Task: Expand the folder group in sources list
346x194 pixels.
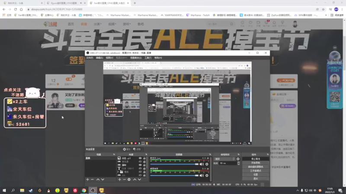Action: coord(118,172)
